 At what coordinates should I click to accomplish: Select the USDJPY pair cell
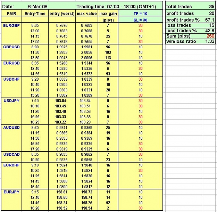(11, 101)
